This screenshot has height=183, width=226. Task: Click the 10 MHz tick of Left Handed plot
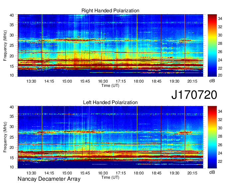click(12, 167)
